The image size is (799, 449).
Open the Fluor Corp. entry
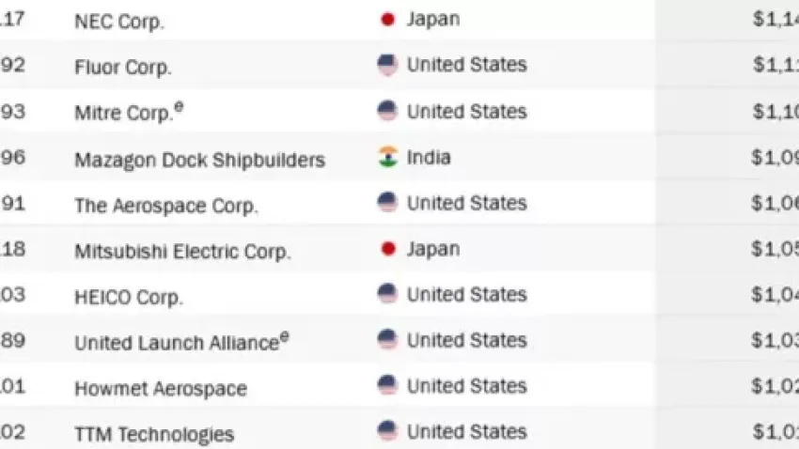tap(123, 68)
